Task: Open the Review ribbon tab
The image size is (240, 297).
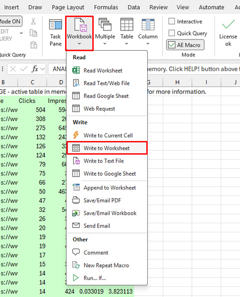Action: pyautogui.click(x=158, y=7)
